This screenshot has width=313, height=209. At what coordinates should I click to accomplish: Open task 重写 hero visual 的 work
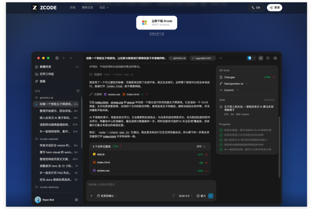tap(56, 152)
